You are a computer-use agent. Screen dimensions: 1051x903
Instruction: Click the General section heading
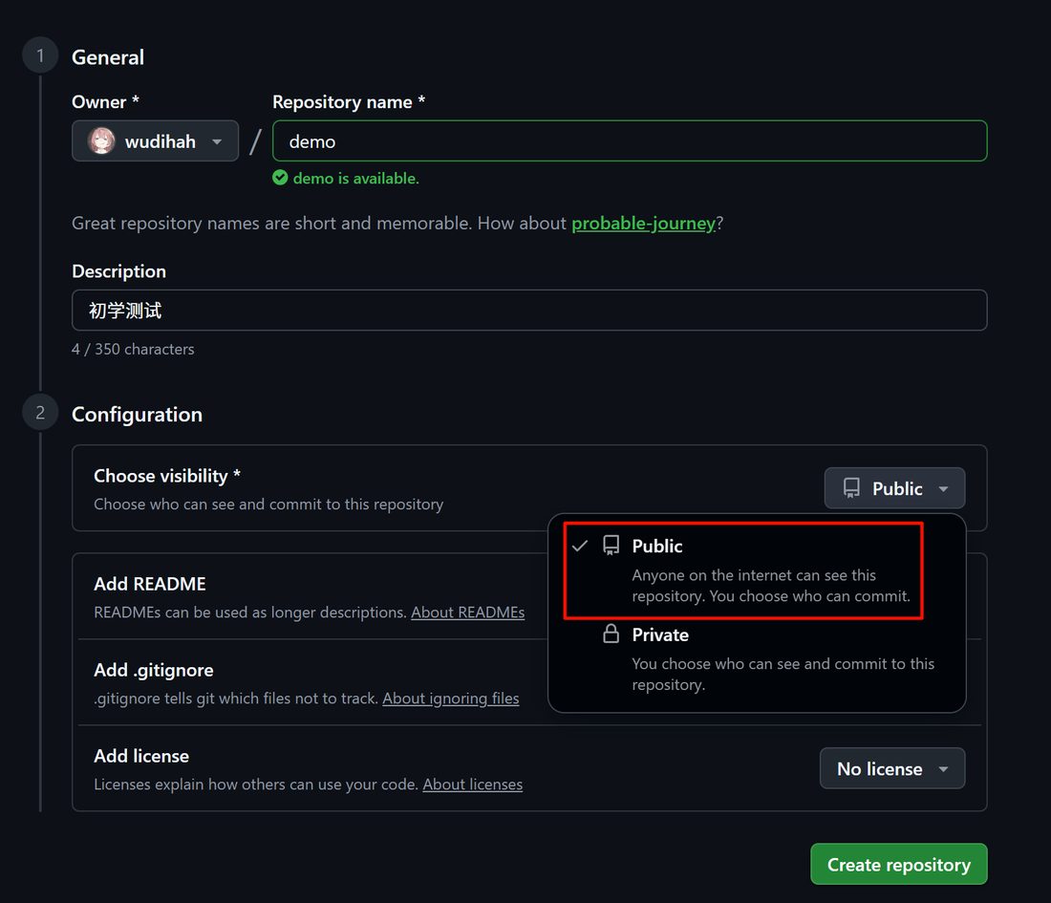point(108,57)
